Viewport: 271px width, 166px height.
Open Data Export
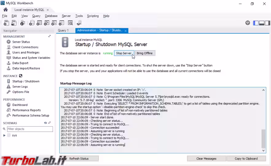pyautogui.click(x=20, y=63)
